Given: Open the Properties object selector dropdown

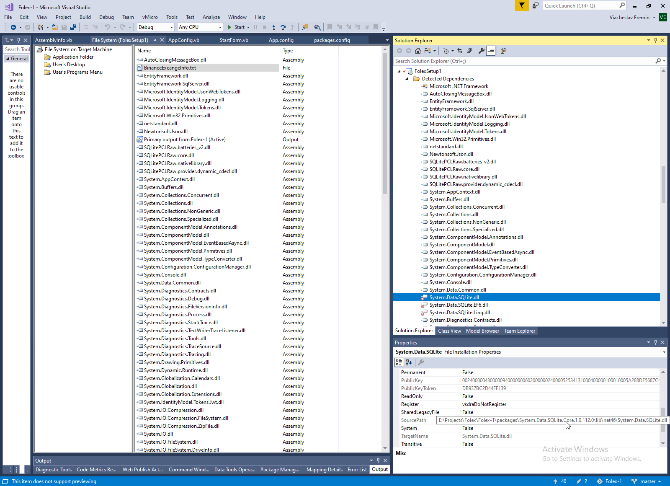Looking at the screenshot, I should click(664, 352).
